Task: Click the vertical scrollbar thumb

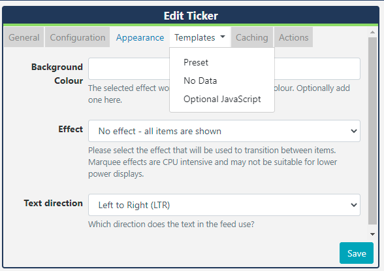Action: [x=372, y=131]
